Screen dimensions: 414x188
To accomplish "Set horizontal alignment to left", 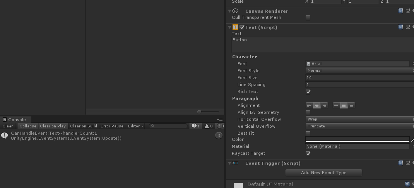I will click(x=309, y=106).
